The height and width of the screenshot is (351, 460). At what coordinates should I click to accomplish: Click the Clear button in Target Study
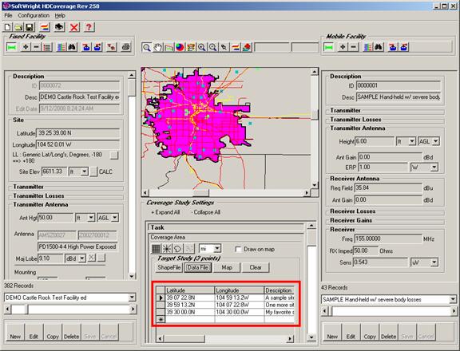pyautogui.click(x=256, y=267)
